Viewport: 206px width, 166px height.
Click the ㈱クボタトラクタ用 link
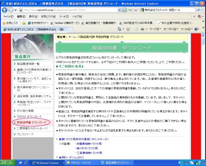point(87,148)
